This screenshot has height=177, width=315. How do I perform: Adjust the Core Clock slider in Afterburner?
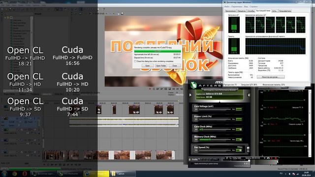(x=215, y=129)
